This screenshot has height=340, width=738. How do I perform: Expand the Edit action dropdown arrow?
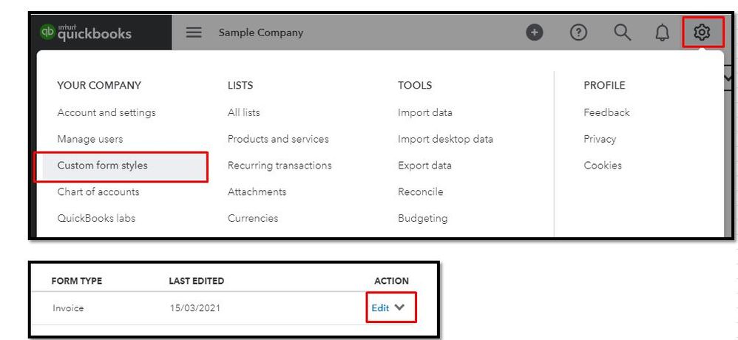[400, 308]
